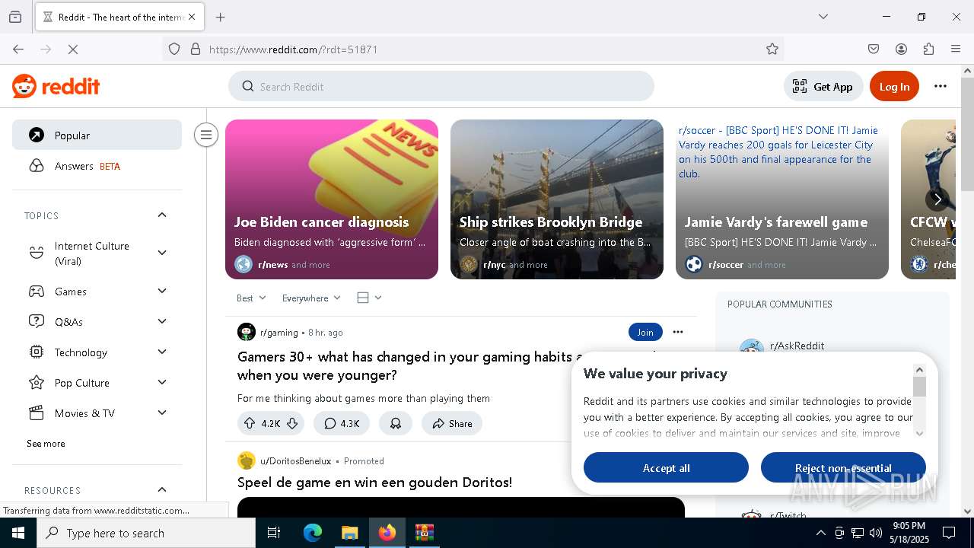Click See more under topics

(46, 444)
